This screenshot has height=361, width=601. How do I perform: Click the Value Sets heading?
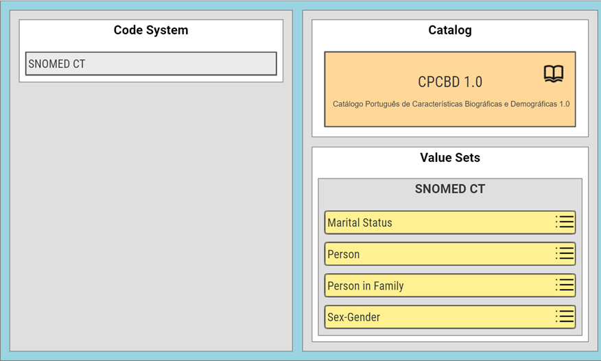450,157
